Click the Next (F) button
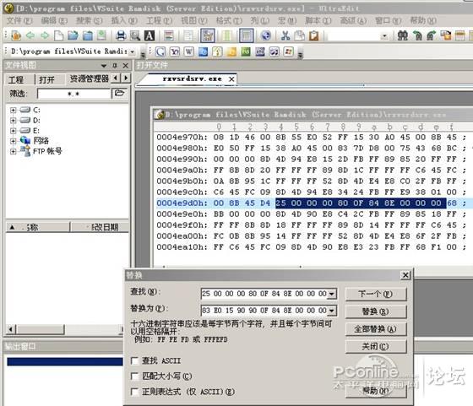473x406 pixels. pos(376,294)
